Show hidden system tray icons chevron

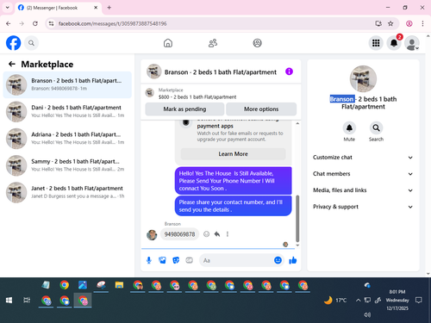358,301
